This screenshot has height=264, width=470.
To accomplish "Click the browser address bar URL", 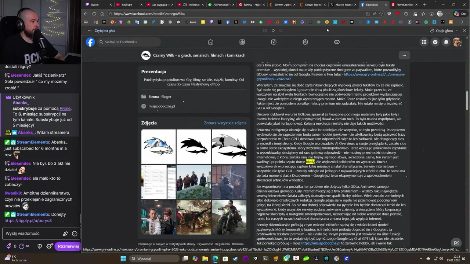I will (149, 14).
